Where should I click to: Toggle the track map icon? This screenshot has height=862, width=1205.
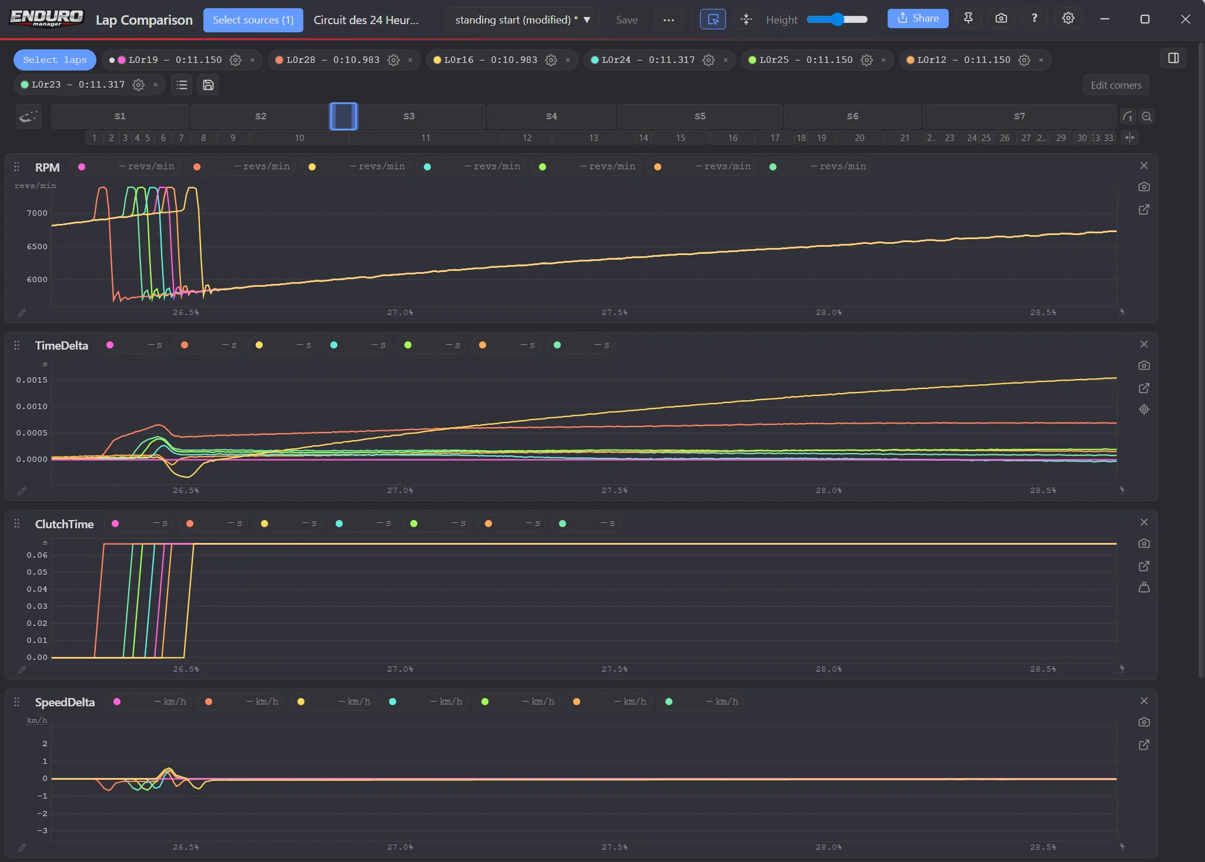pos(28,116)
